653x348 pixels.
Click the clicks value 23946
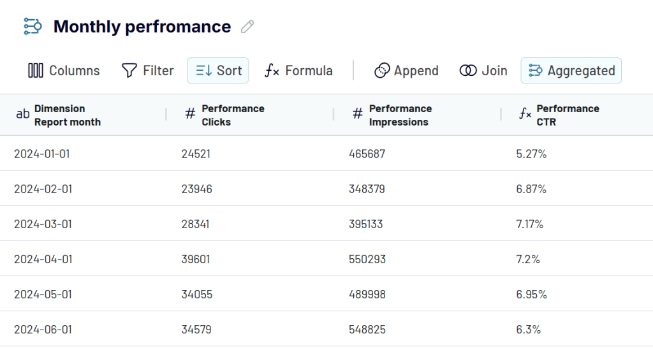196,189
